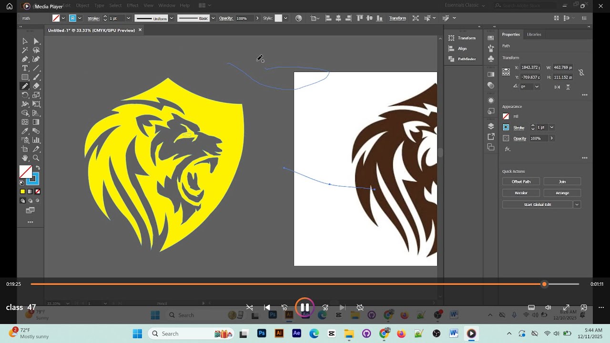Expand the Opacity flyout arrow

(x=257, y=19)
